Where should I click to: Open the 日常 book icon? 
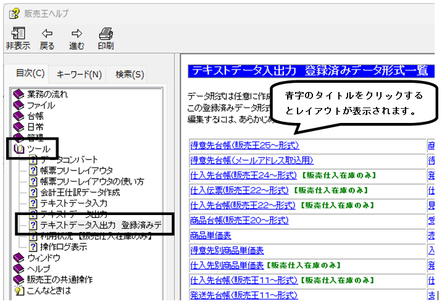click(19, 127)
